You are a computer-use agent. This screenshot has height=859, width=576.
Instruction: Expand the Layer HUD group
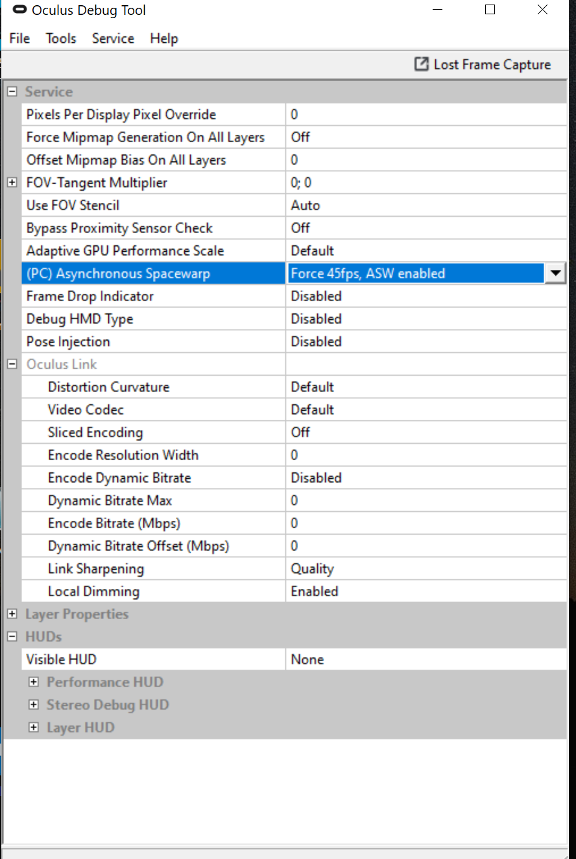pos(34,727)
